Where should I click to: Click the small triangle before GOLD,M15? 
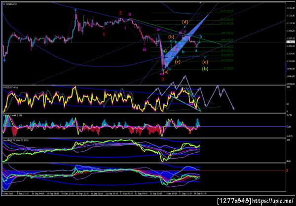point(4,4)
